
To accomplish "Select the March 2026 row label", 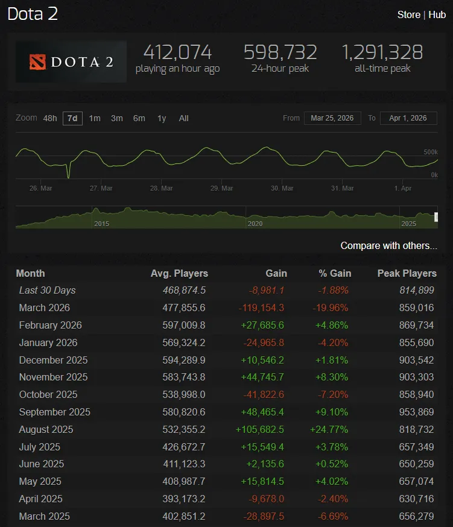I will 45,308.
